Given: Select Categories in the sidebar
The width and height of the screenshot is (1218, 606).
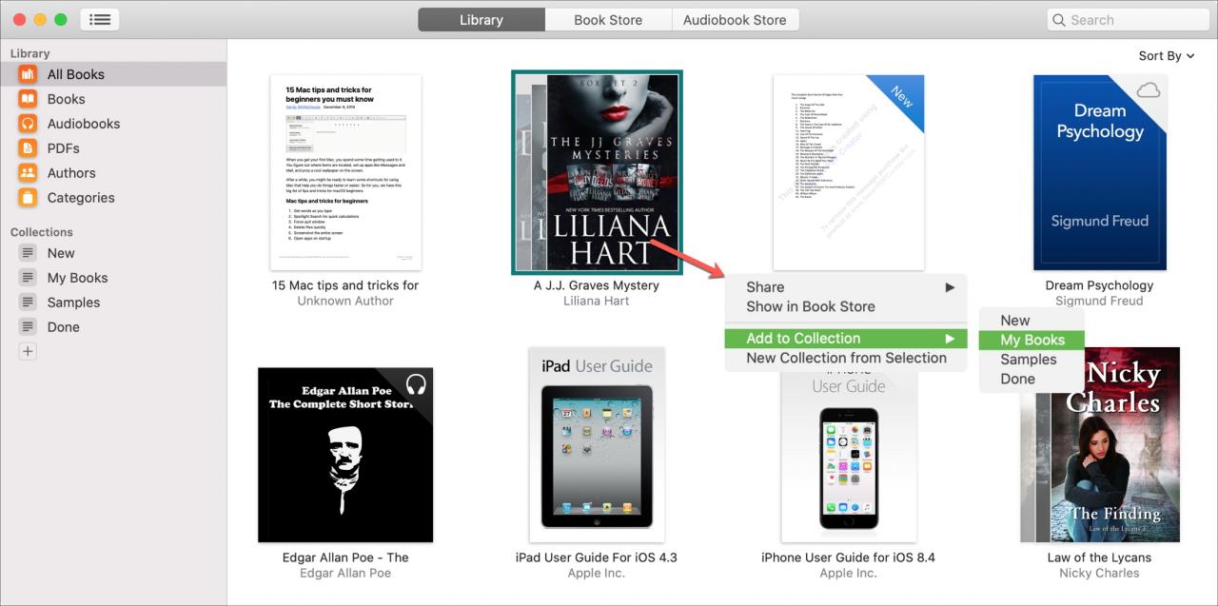Looking at the screenshot, I should click(113, 198).
